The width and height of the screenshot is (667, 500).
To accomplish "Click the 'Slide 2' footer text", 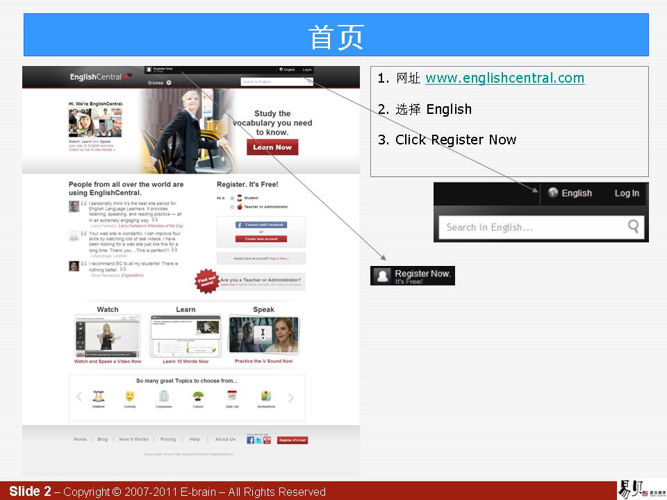I will click(30, 492).
